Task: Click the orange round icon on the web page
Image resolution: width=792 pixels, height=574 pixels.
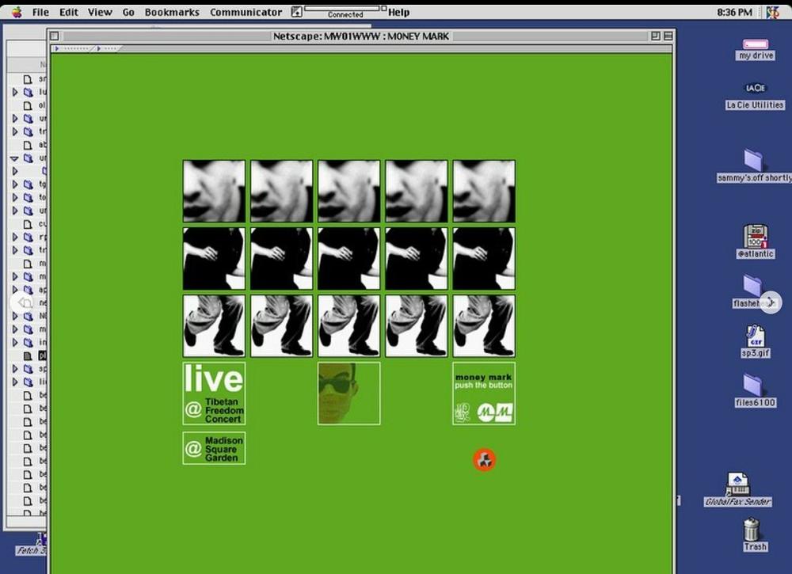Action: point(485,460)
